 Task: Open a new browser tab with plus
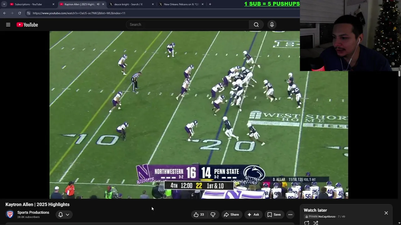point(210,4)
